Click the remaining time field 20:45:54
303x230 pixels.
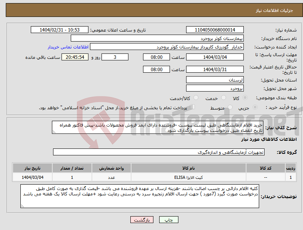point(75,57)
